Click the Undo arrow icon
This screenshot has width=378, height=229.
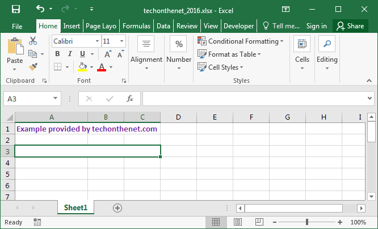click(40, 9)
